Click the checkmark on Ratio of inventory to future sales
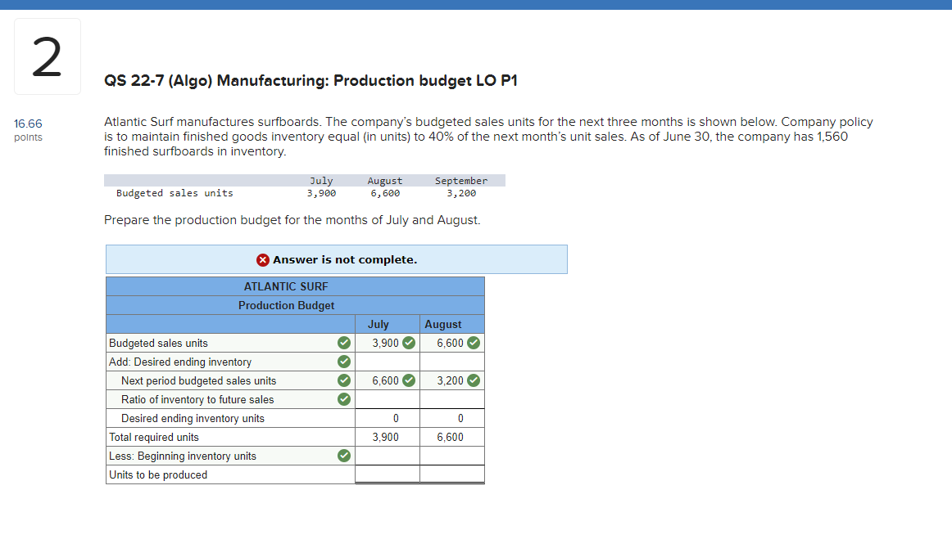952x553 pixels. click(x=343, y=399)
